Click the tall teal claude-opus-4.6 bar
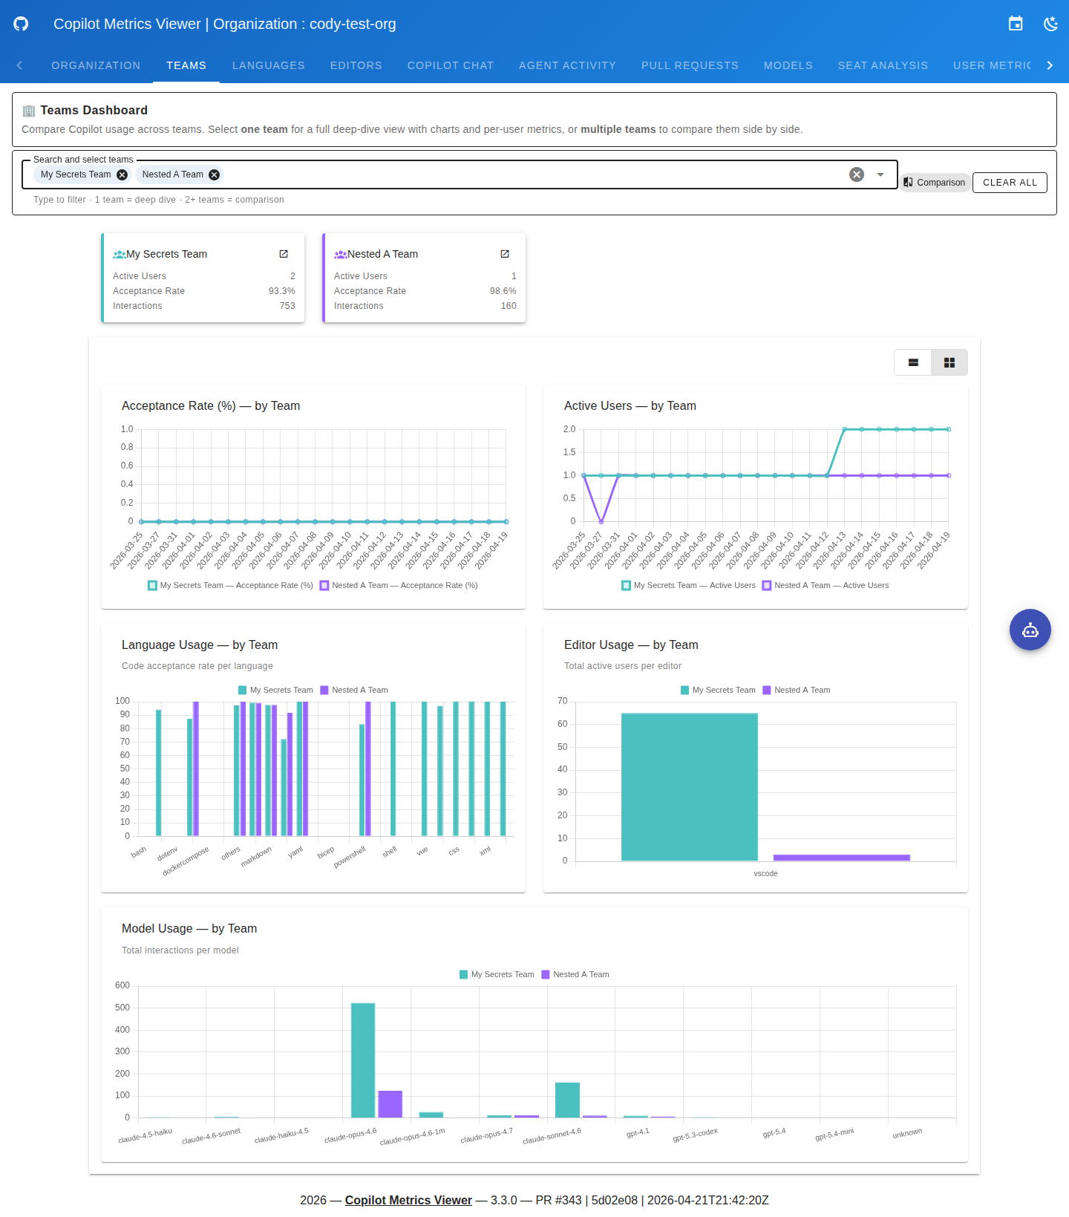 (x=363, y=1060)
